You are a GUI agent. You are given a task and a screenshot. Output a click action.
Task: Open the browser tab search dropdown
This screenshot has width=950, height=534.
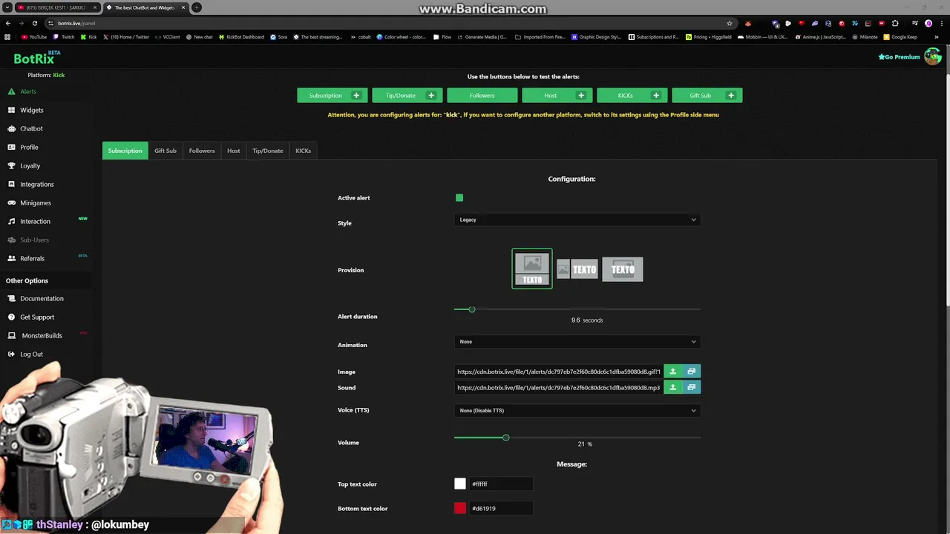point(7,7)
